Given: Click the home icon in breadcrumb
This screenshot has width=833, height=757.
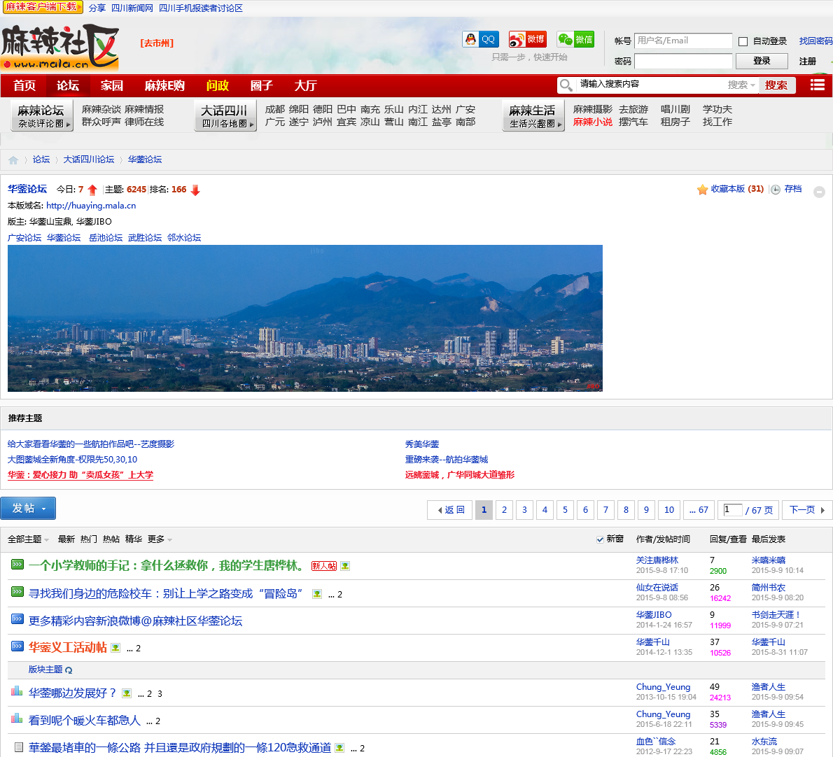Looking at the screenshot, I should [13, 160].
